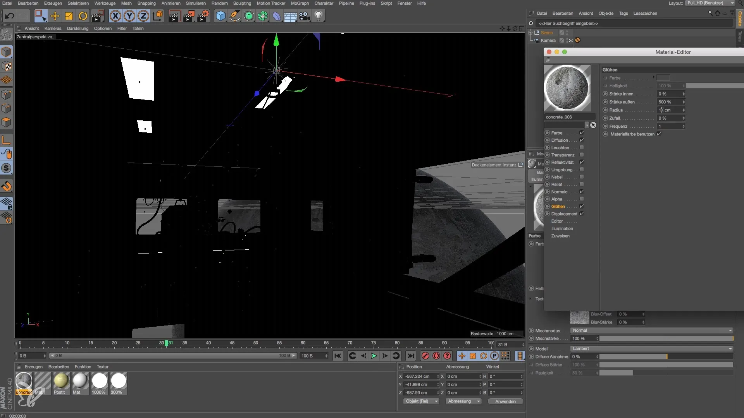Open the Modell Lambert dropdown
This screenshot has height=418, width=744.
tap(652, 349)
